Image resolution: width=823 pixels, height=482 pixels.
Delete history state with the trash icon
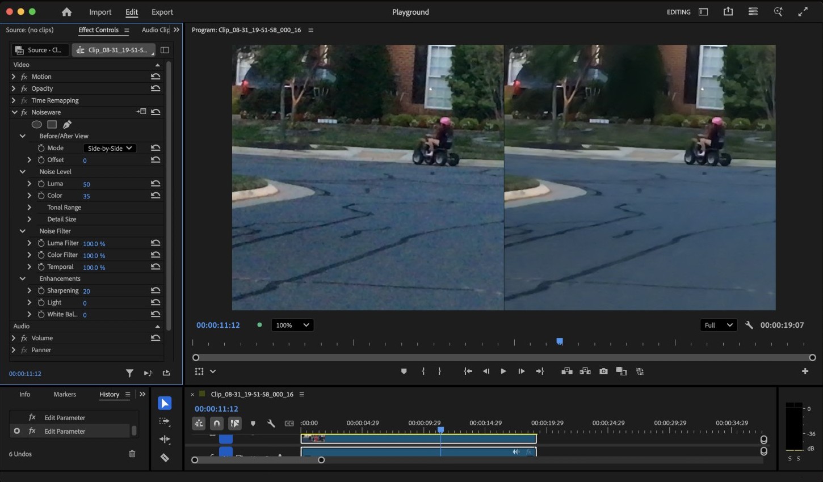pyautogui.click(x=132, y=454)
